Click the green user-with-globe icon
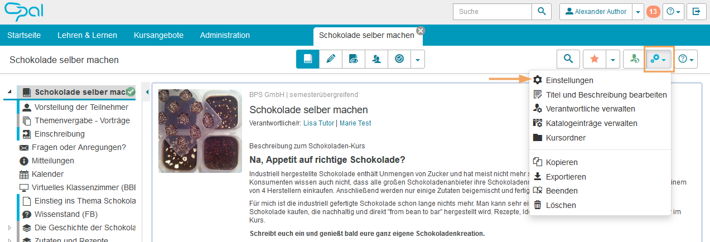710x242 pixels. click(634, 59)
